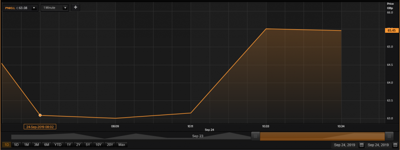Click the orange data point at 08:02

[x=40, y=115]
